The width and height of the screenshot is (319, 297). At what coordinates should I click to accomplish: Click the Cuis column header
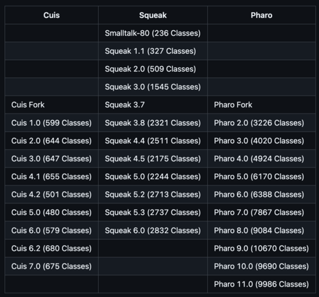[51, 15]
